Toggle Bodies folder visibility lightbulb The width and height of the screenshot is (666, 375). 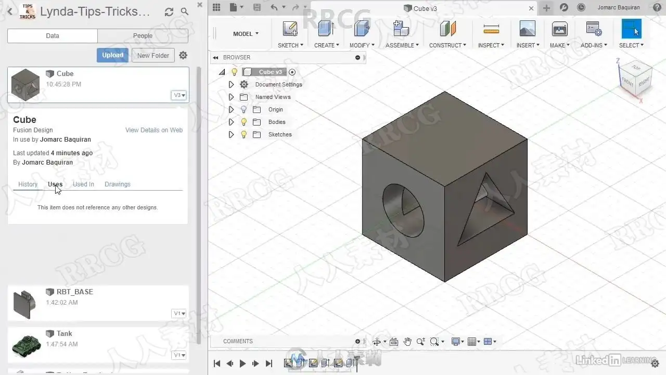(x=244, y=122)
